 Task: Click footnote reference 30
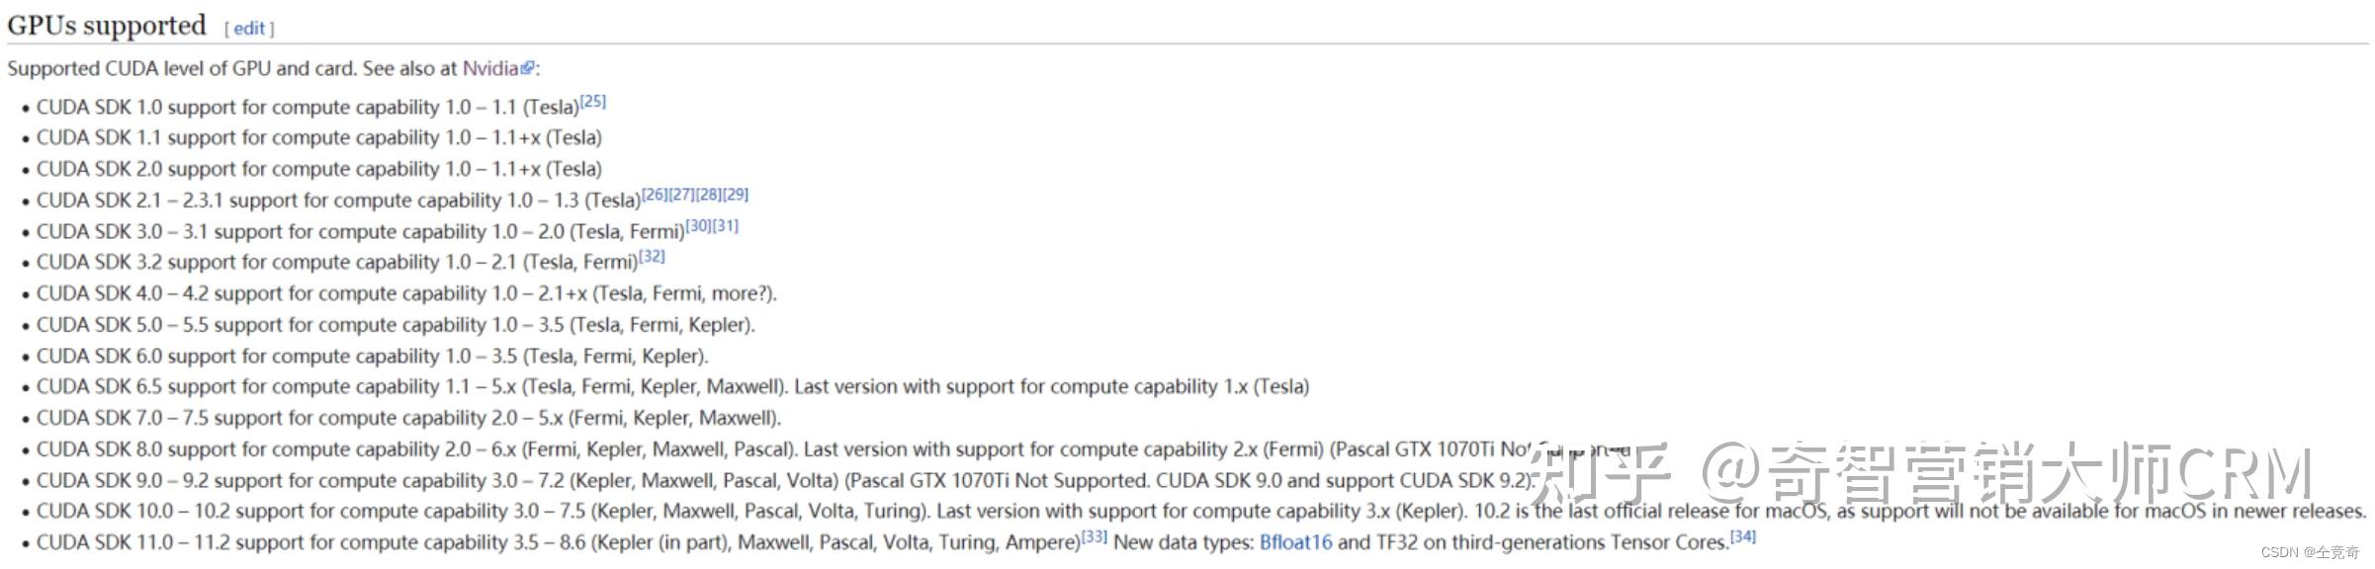pyautogui.click(x=698, y=225)
